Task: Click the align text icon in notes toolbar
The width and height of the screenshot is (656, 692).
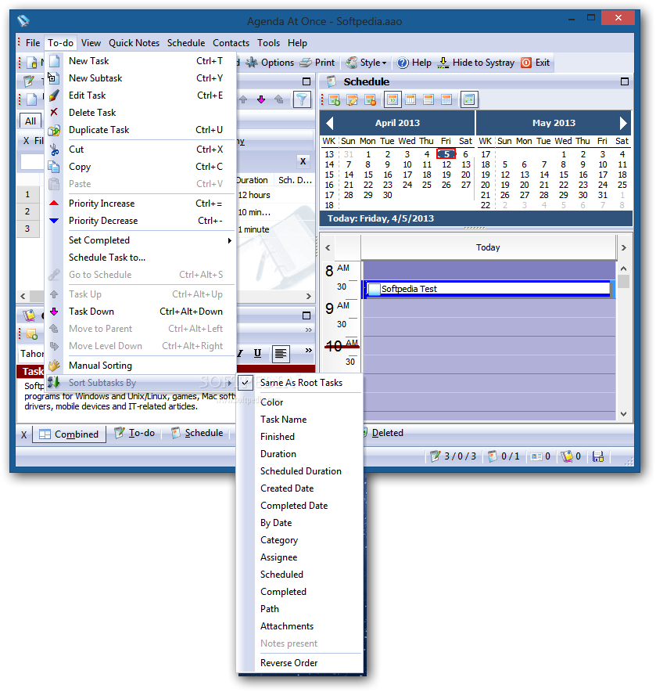Action: pyautogui.click(x=281, y=354)
